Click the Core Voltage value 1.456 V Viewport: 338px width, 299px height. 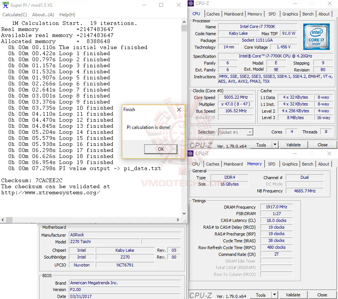click(283, 47)
